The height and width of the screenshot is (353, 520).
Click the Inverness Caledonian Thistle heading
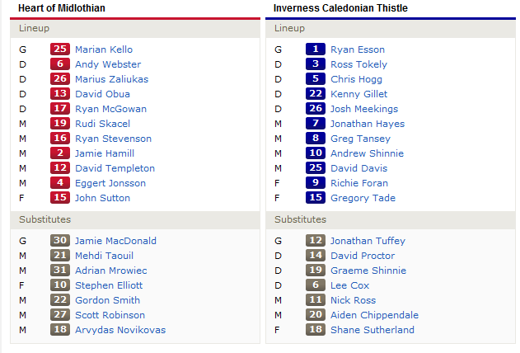coord(340,8)
